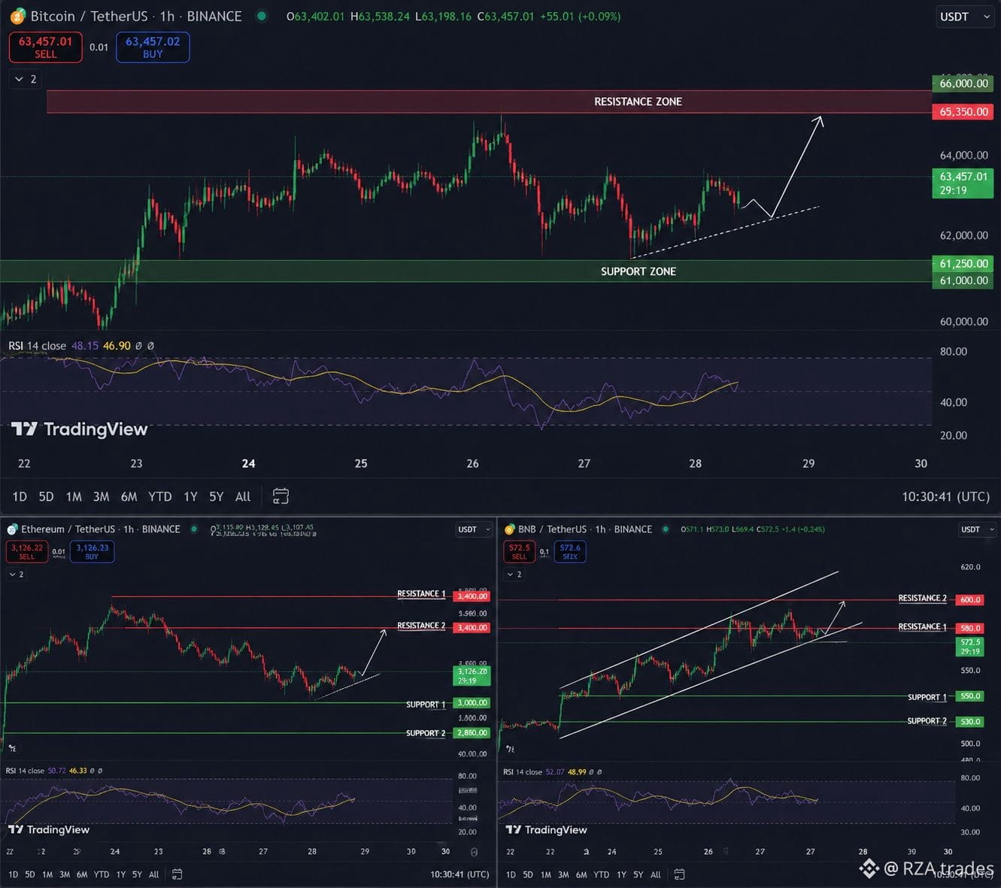Select the 6M range on BNB chart
The width and height of the screenshot is (1001, 888).
(x=581, y=874)
